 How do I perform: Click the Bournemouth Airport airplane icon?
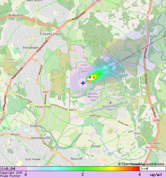110,103
